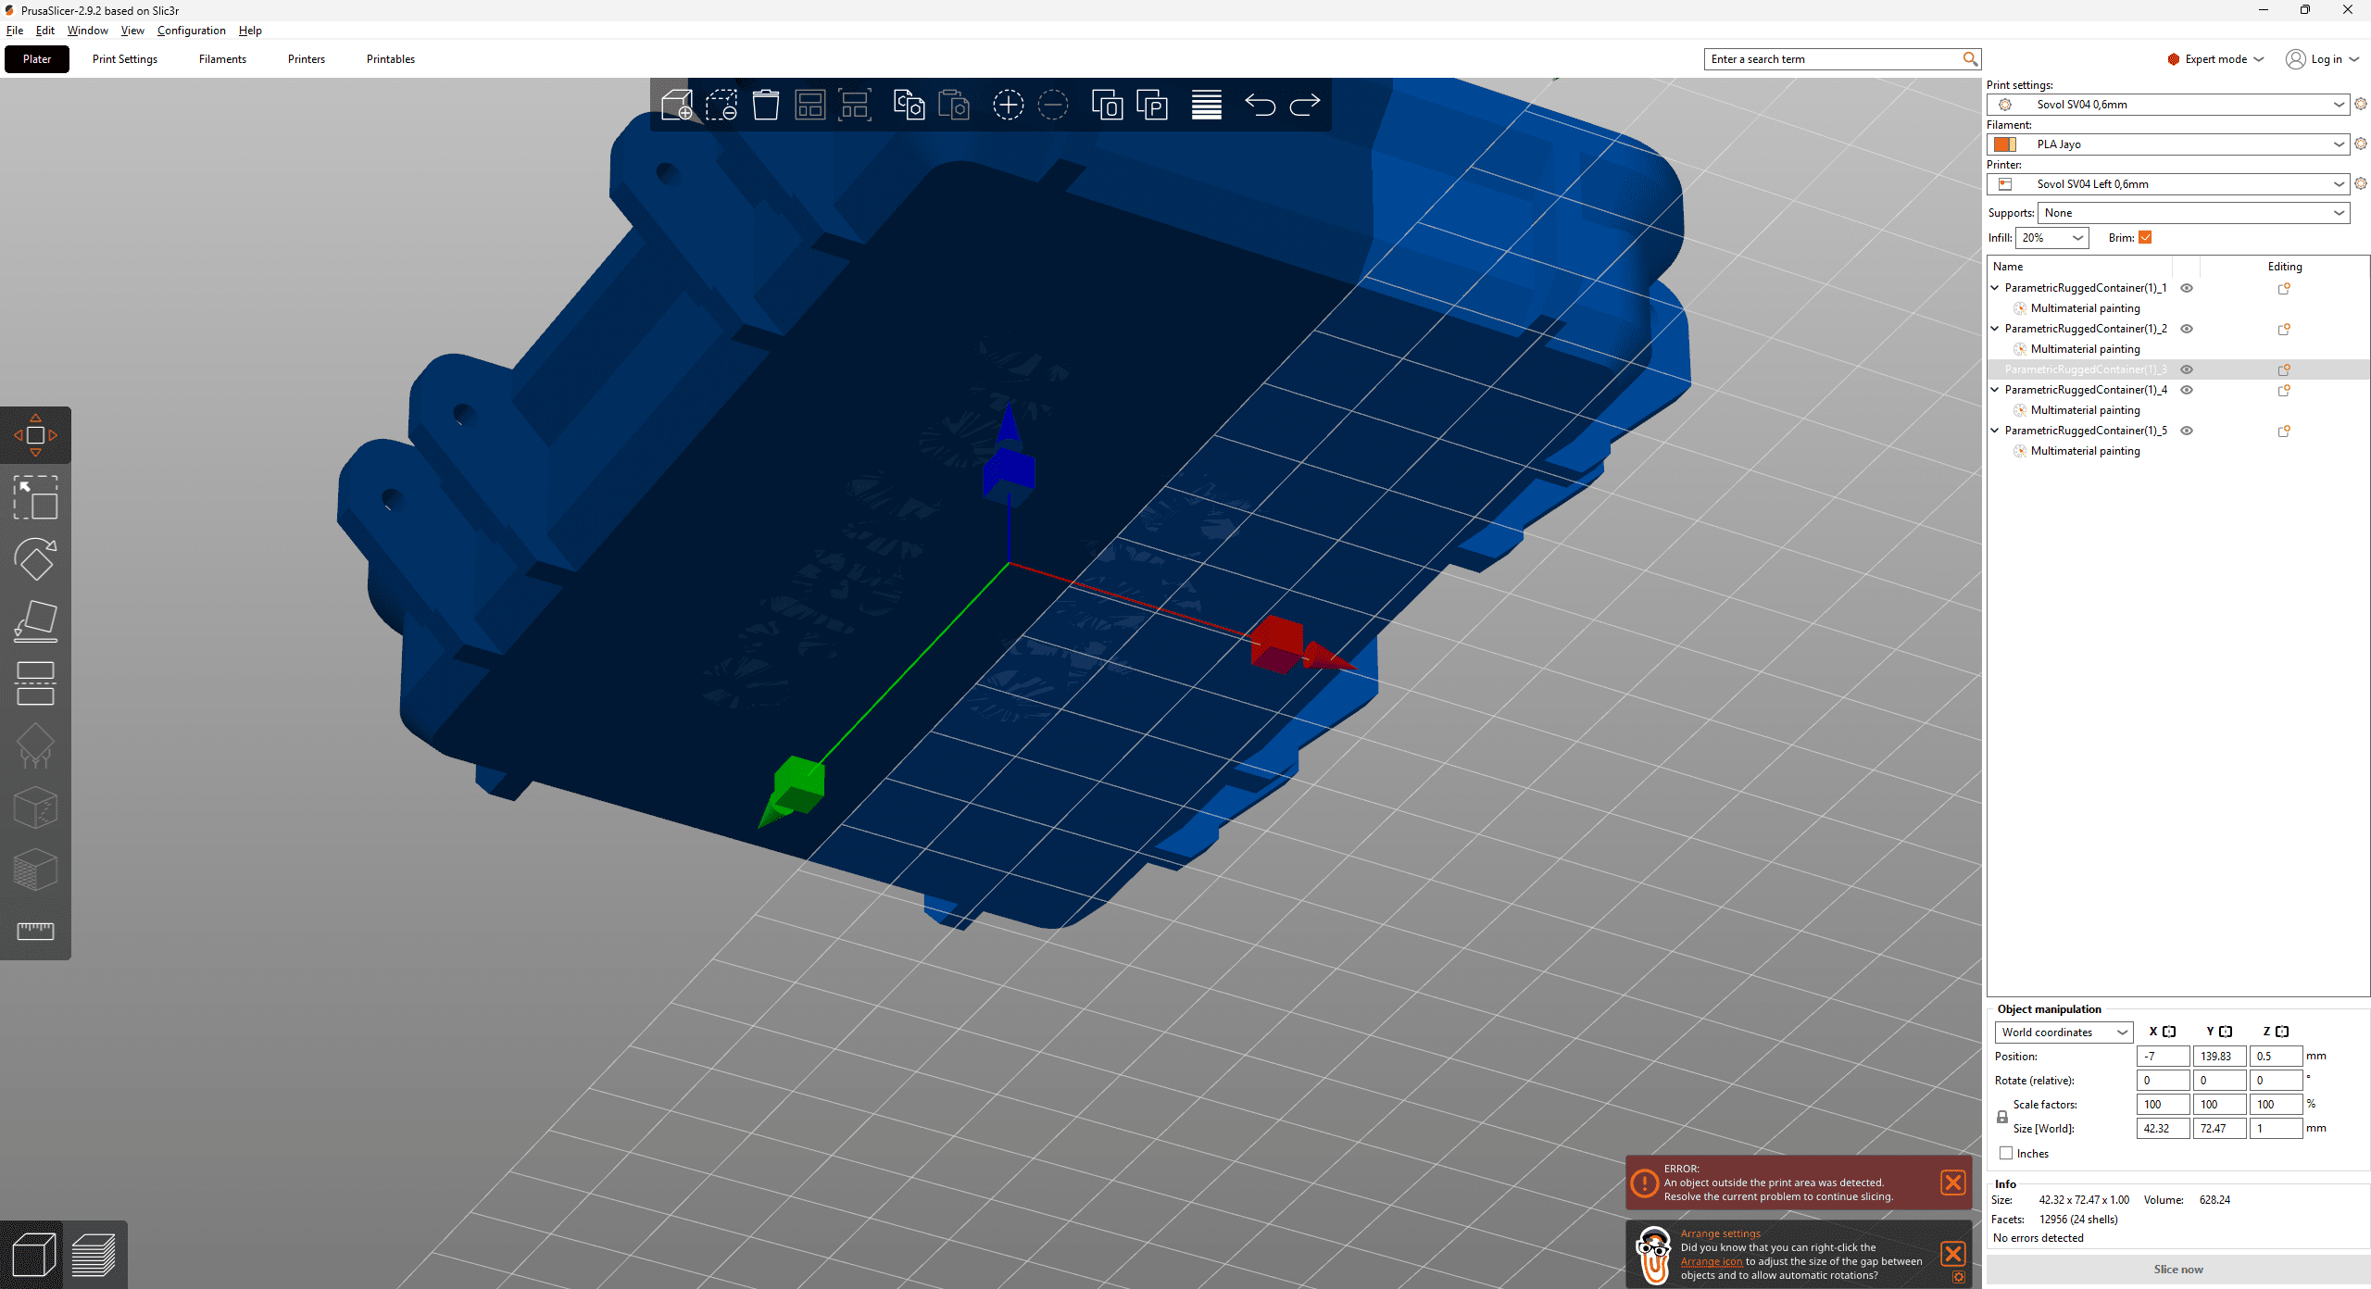This screenshot has width=2371, height=1289.
Task: Open the World coordinates dropdown
Action: pos(2064,1032)
